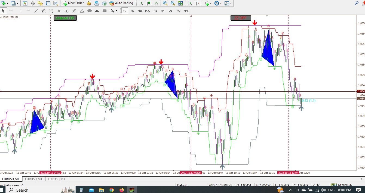The image size is (365, 193).
Task: Select the Trendline drawing tool
Action: [36, 11]
